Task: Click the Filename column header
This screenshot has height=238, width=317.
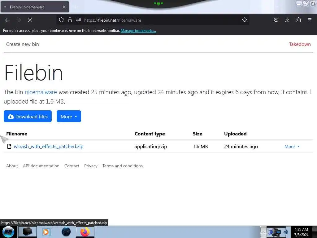Action: (17, 134)
